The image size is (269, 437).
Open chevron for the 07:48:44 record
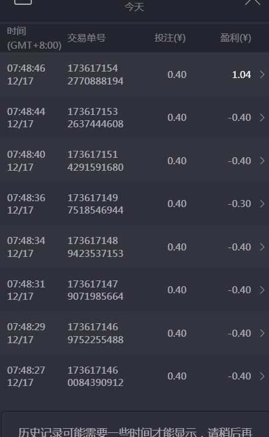pyautogui.click(x=262, y=118)
